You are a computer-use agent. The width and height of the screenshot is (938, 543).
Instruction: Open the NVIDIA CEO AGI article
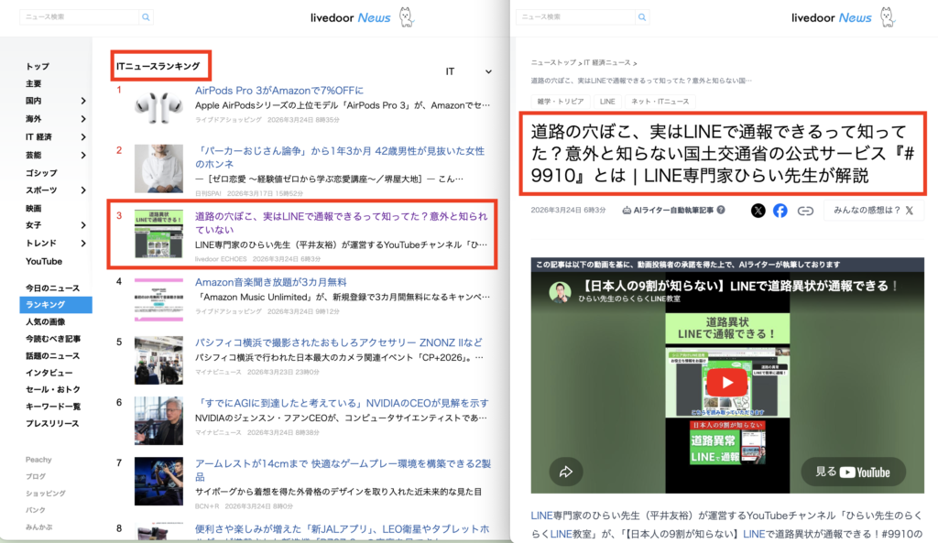tap(342, 403)
